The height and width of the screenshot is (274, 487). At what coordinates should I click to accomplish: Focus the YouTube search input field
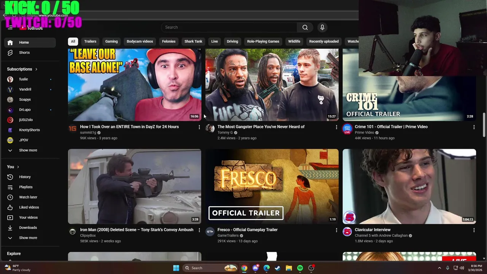point(229,27)
